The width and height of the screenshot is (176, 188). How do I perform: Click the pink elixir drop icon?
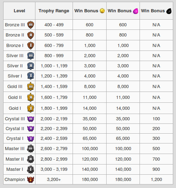click(136, 11)
